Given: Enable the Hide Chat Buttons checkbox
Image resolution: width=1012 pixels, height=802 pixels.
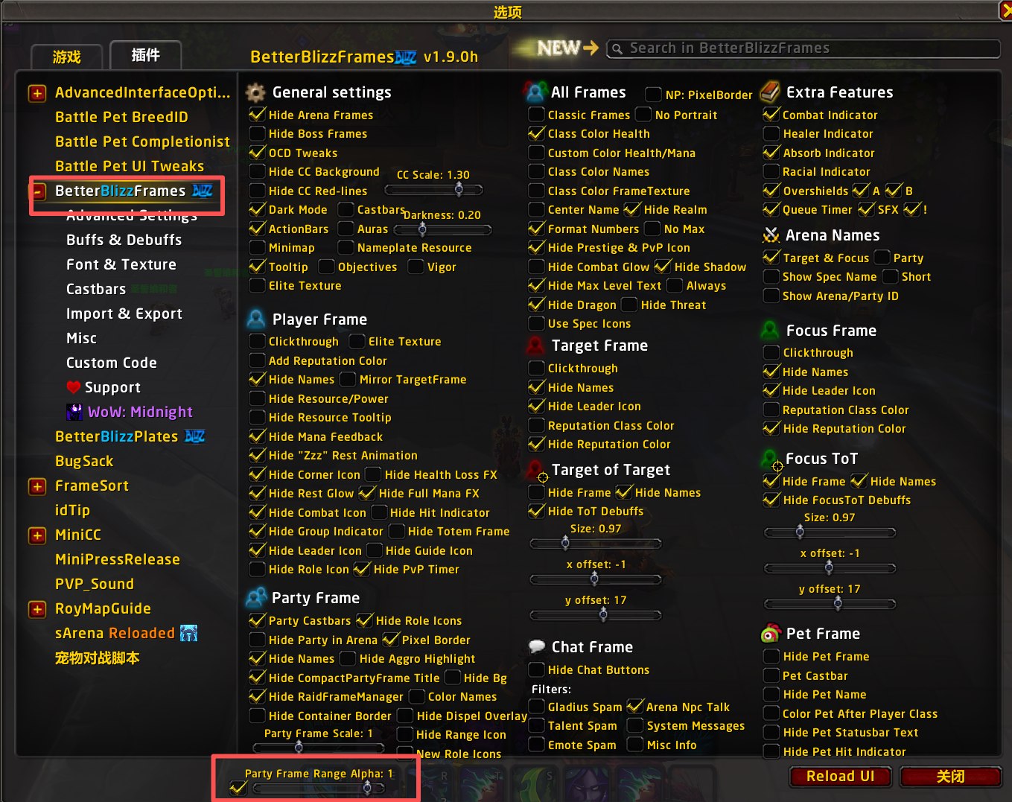Looking at the screenshot, I should 536,669.
